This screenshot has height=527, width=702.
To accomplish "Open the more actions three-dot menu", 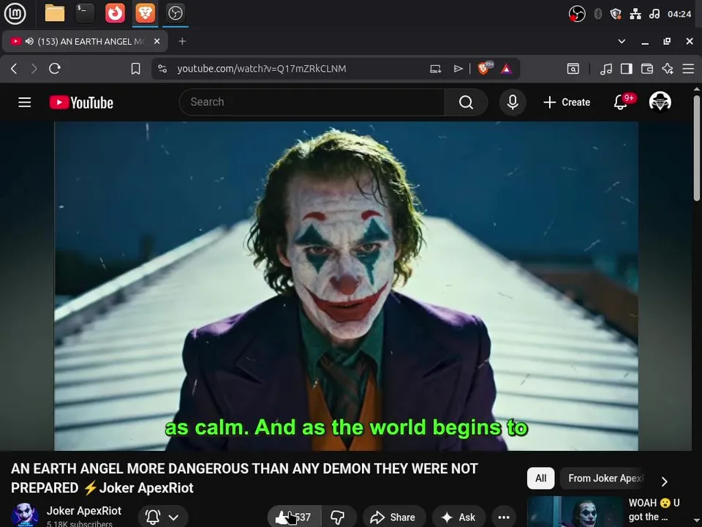I will click(504, 517).
